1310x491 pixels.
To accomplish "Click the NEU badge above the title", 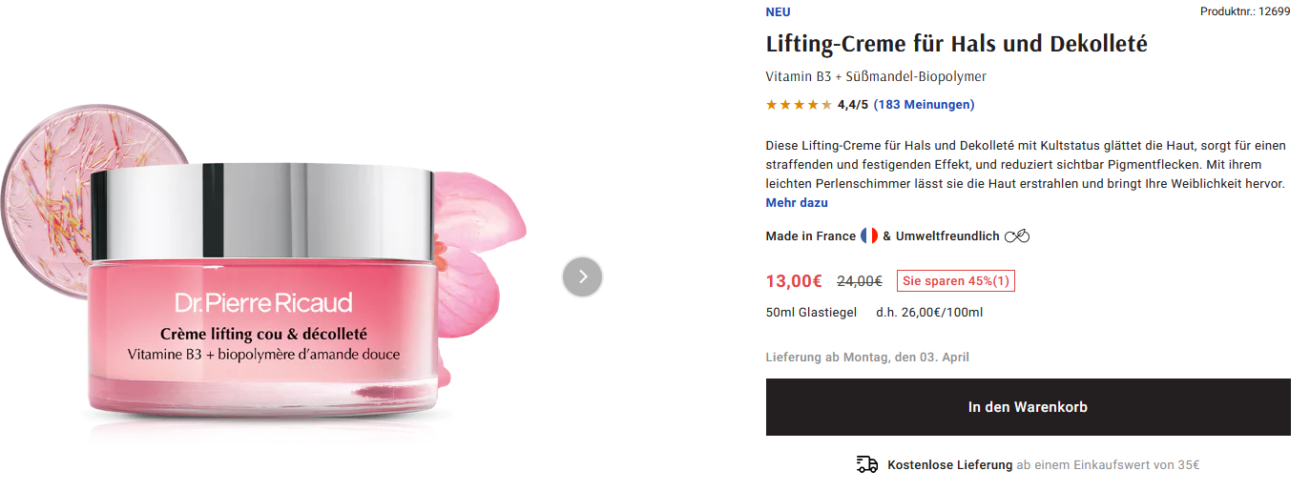I will tap(778, 12).
